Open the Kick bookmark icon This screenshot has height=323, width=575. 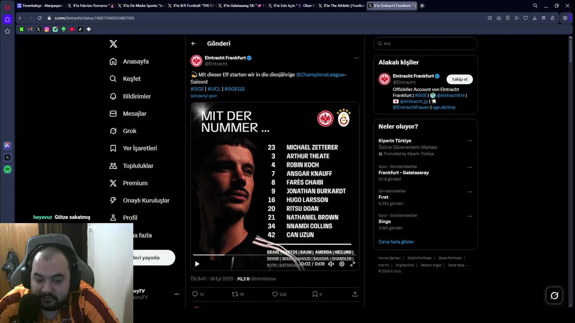click(x=22, y=29)
